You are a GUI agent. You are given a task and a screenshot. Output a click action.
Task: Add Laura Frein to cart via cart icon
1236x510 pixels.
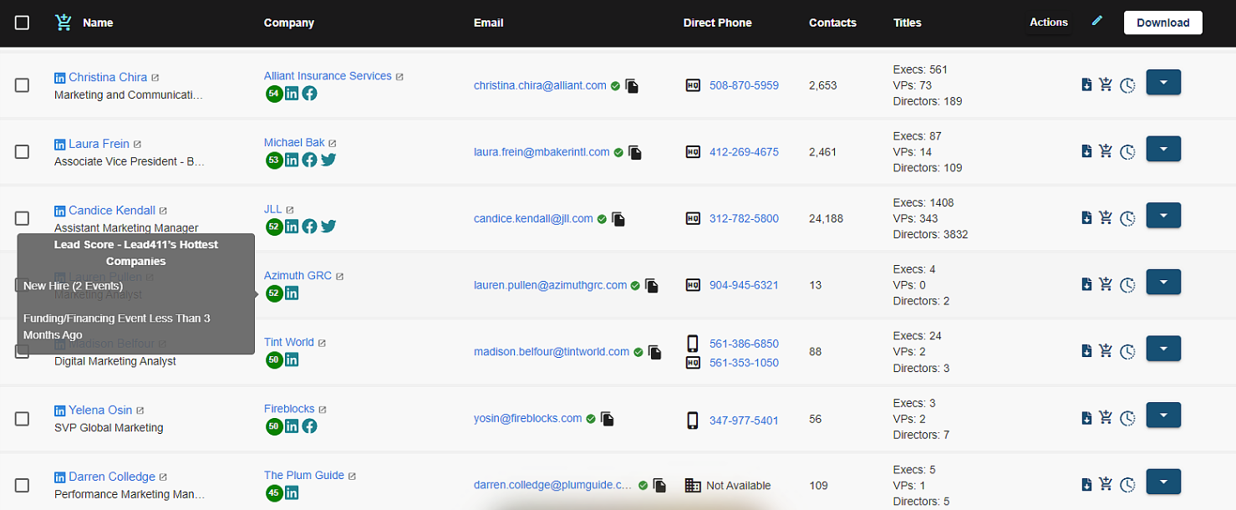click(1106, 150)
